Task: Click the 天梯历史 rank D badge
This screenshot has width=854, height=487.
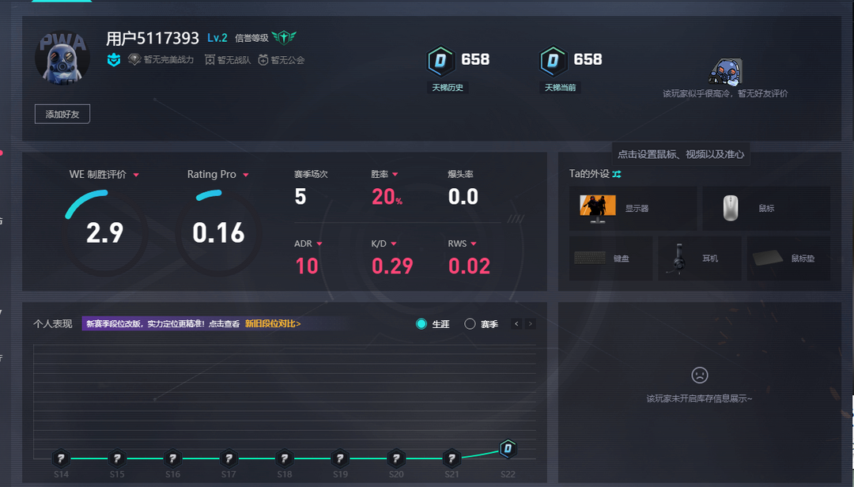Action: pos(440,61)
